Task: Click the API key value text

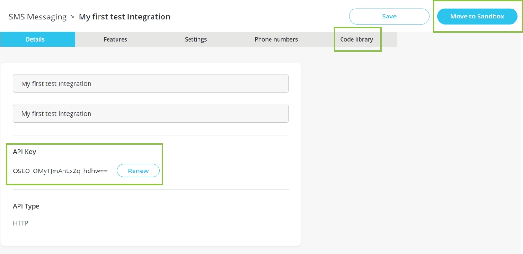Action: click(60, 171)
